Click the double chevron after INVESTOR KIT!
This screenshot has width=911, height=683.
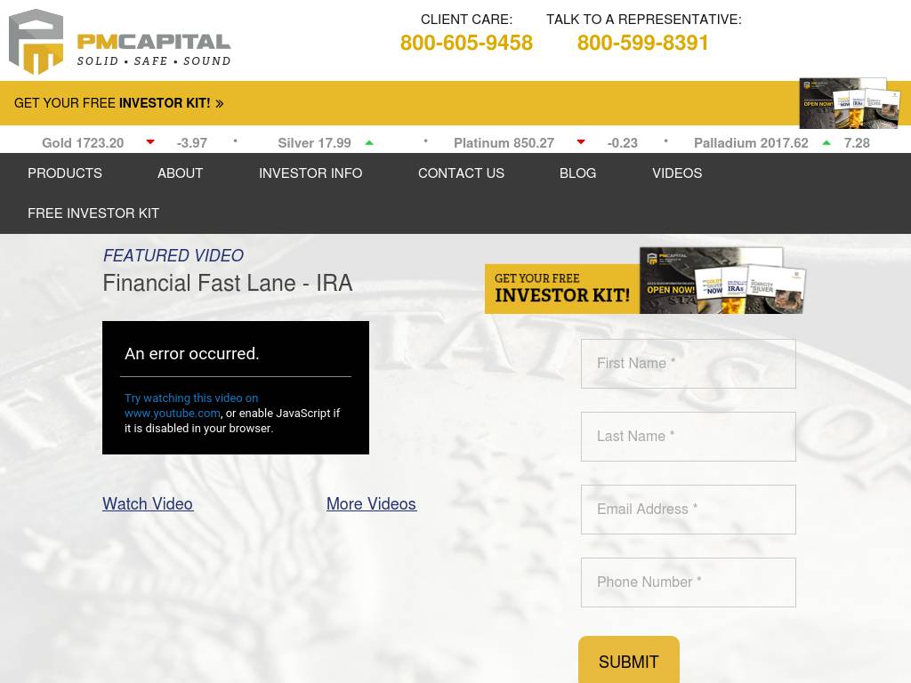coord(220,103)
